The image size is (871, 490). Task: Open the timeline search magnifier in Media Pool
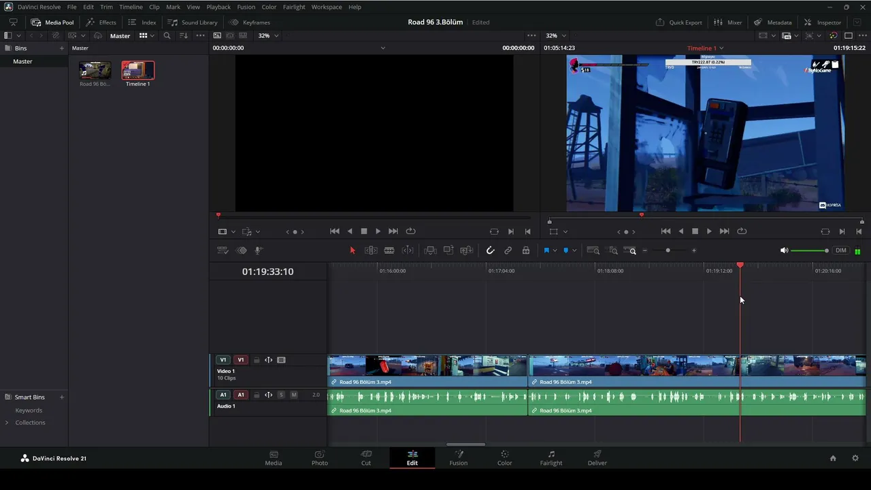[x=167, y=35]
